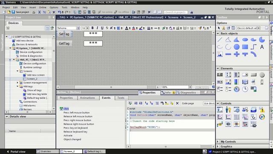Open the Online menu
273x154 pixels.
[43, 7]
